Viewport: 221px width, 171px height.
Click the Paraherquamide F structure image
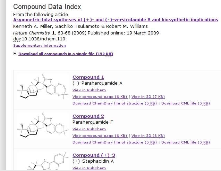(42, 129)
